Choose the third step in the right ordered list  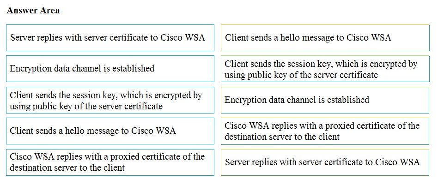pyautogui.click(x=325, y=100)
